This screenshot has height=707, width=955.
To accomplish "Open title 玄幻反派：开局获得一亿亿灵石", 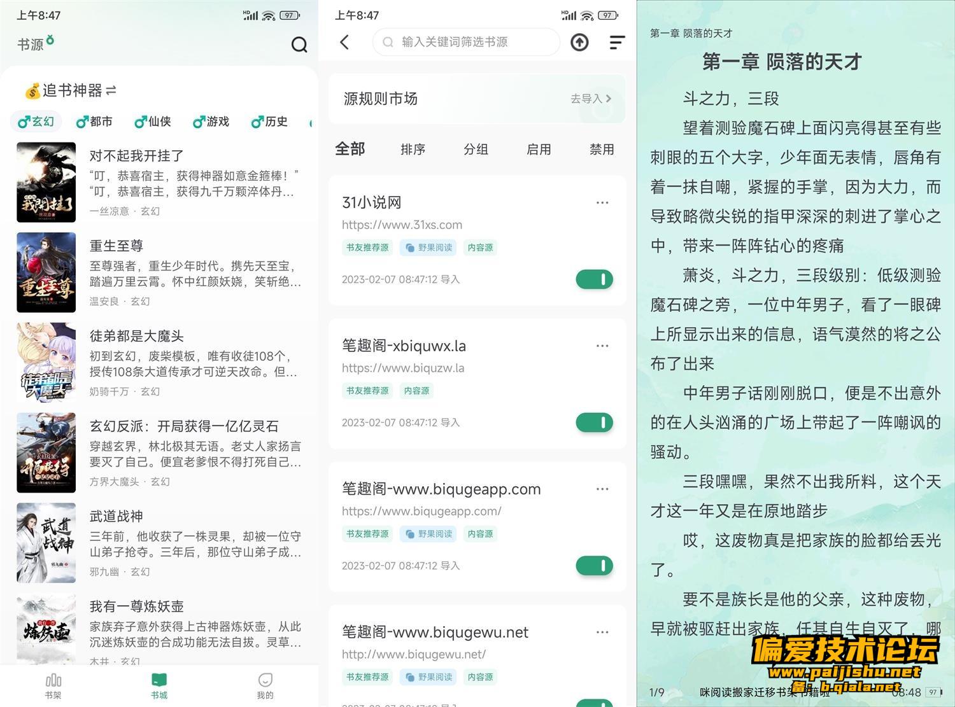I will coord(184,426).
